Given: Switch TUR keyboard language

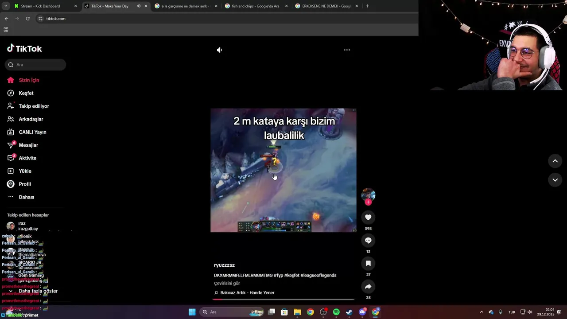Looking at the screenshot, I should pyautogui.click(x=512, y=312).
